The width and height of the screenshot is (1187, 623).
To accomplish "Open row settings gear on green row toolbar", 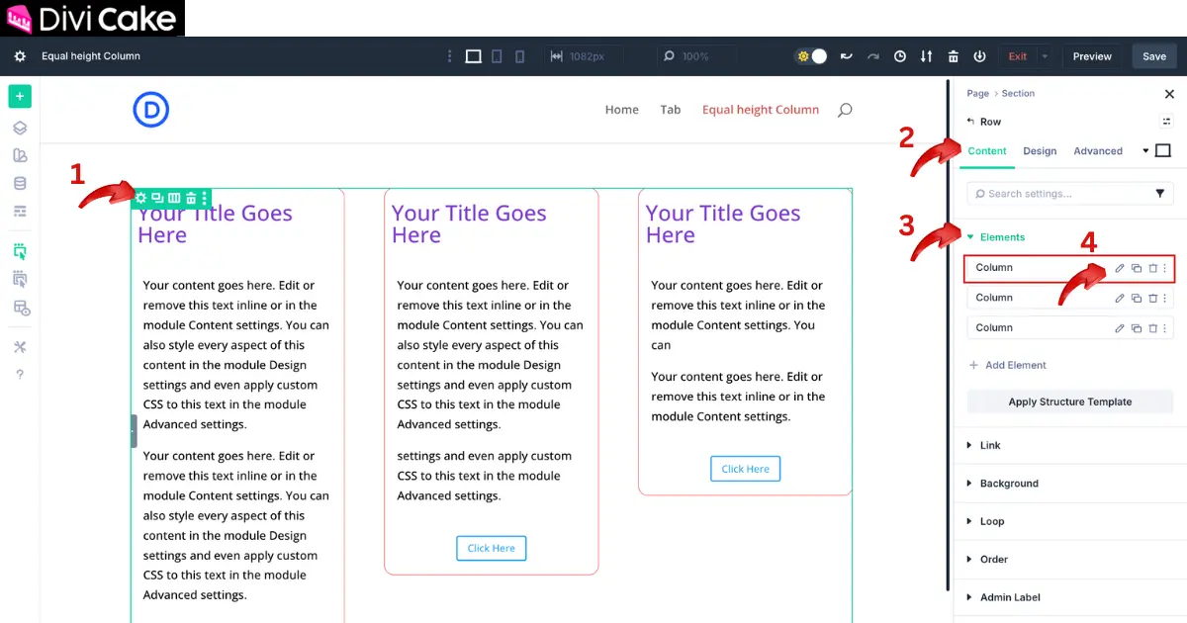I will coord(140,198).
